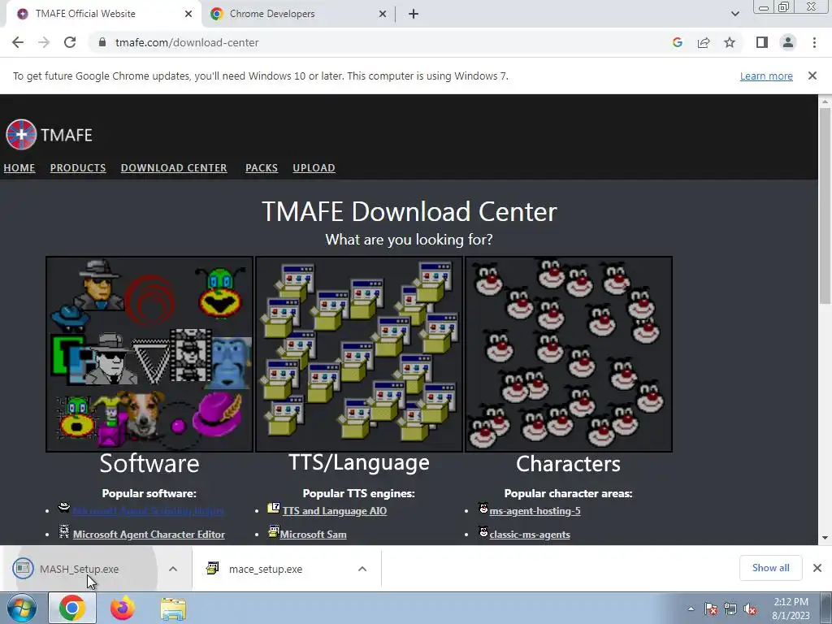Click the taskbar clock and date
This screenshot has height=624, width=832.
tap(791, 609)
